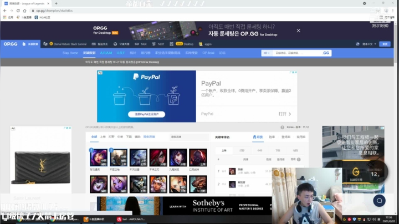Viewport: 399px width, 224px height.
Task: Click 打开 on the PayPal ad
Action: [284, 114]
